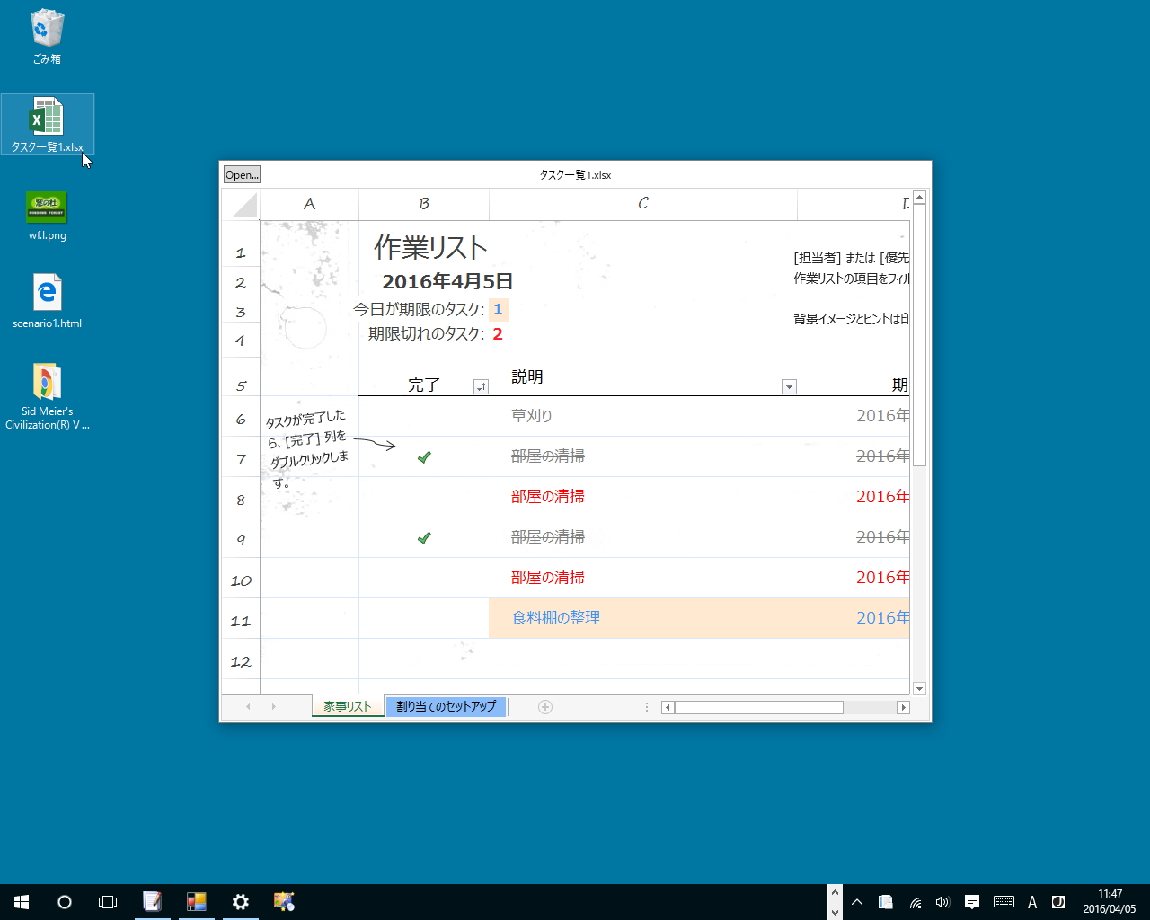Image resolution: width=1150 pixels, height=920 pixels.
Task: Click the IME 'A' input mode icon
Action: pos(1031,902)
